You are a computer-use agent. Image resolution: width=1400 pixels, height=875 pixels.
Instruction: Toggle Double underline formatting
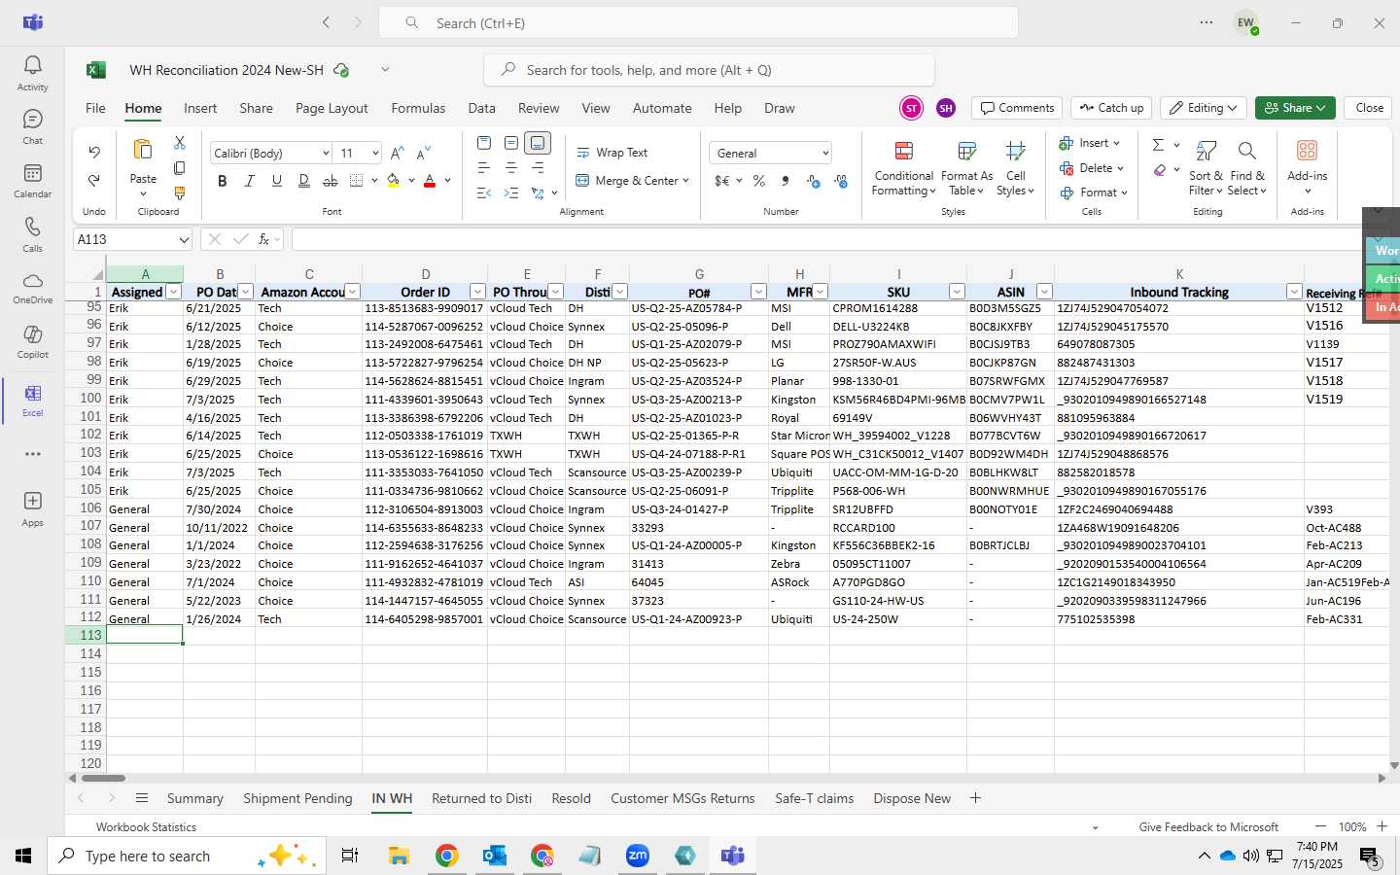(x=304, y=181)
